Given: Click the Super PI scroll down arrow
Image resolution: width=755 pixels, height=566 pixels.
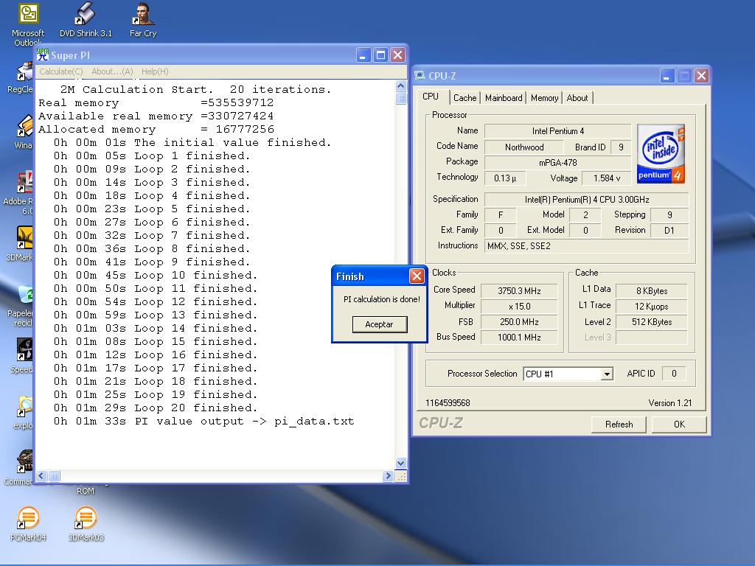Looking at the screenshot, I should [401, 463].
